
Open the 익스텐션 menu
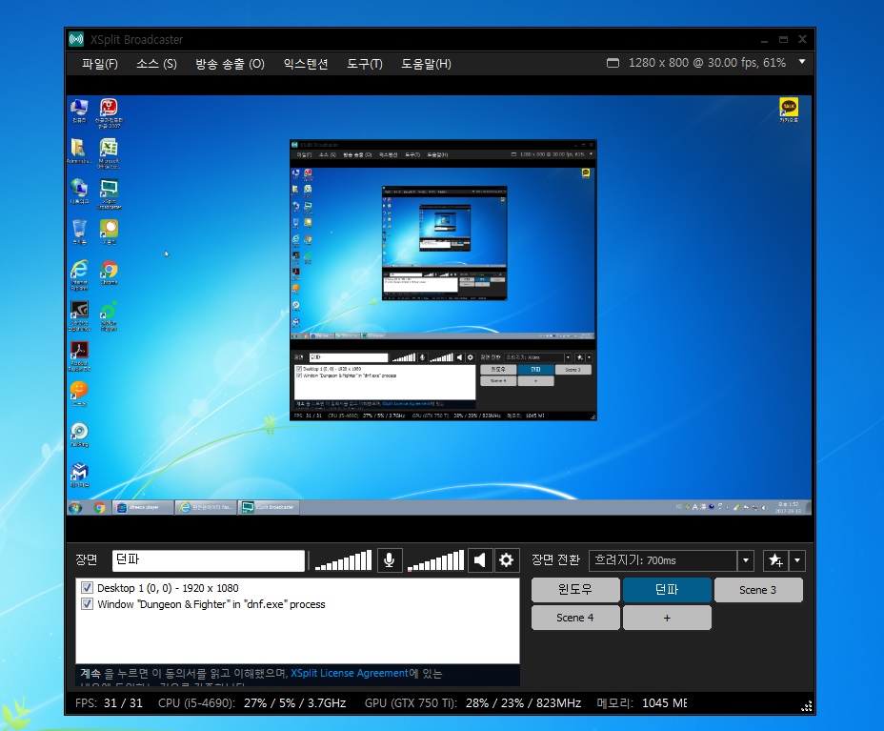click(x=306, y=64)
